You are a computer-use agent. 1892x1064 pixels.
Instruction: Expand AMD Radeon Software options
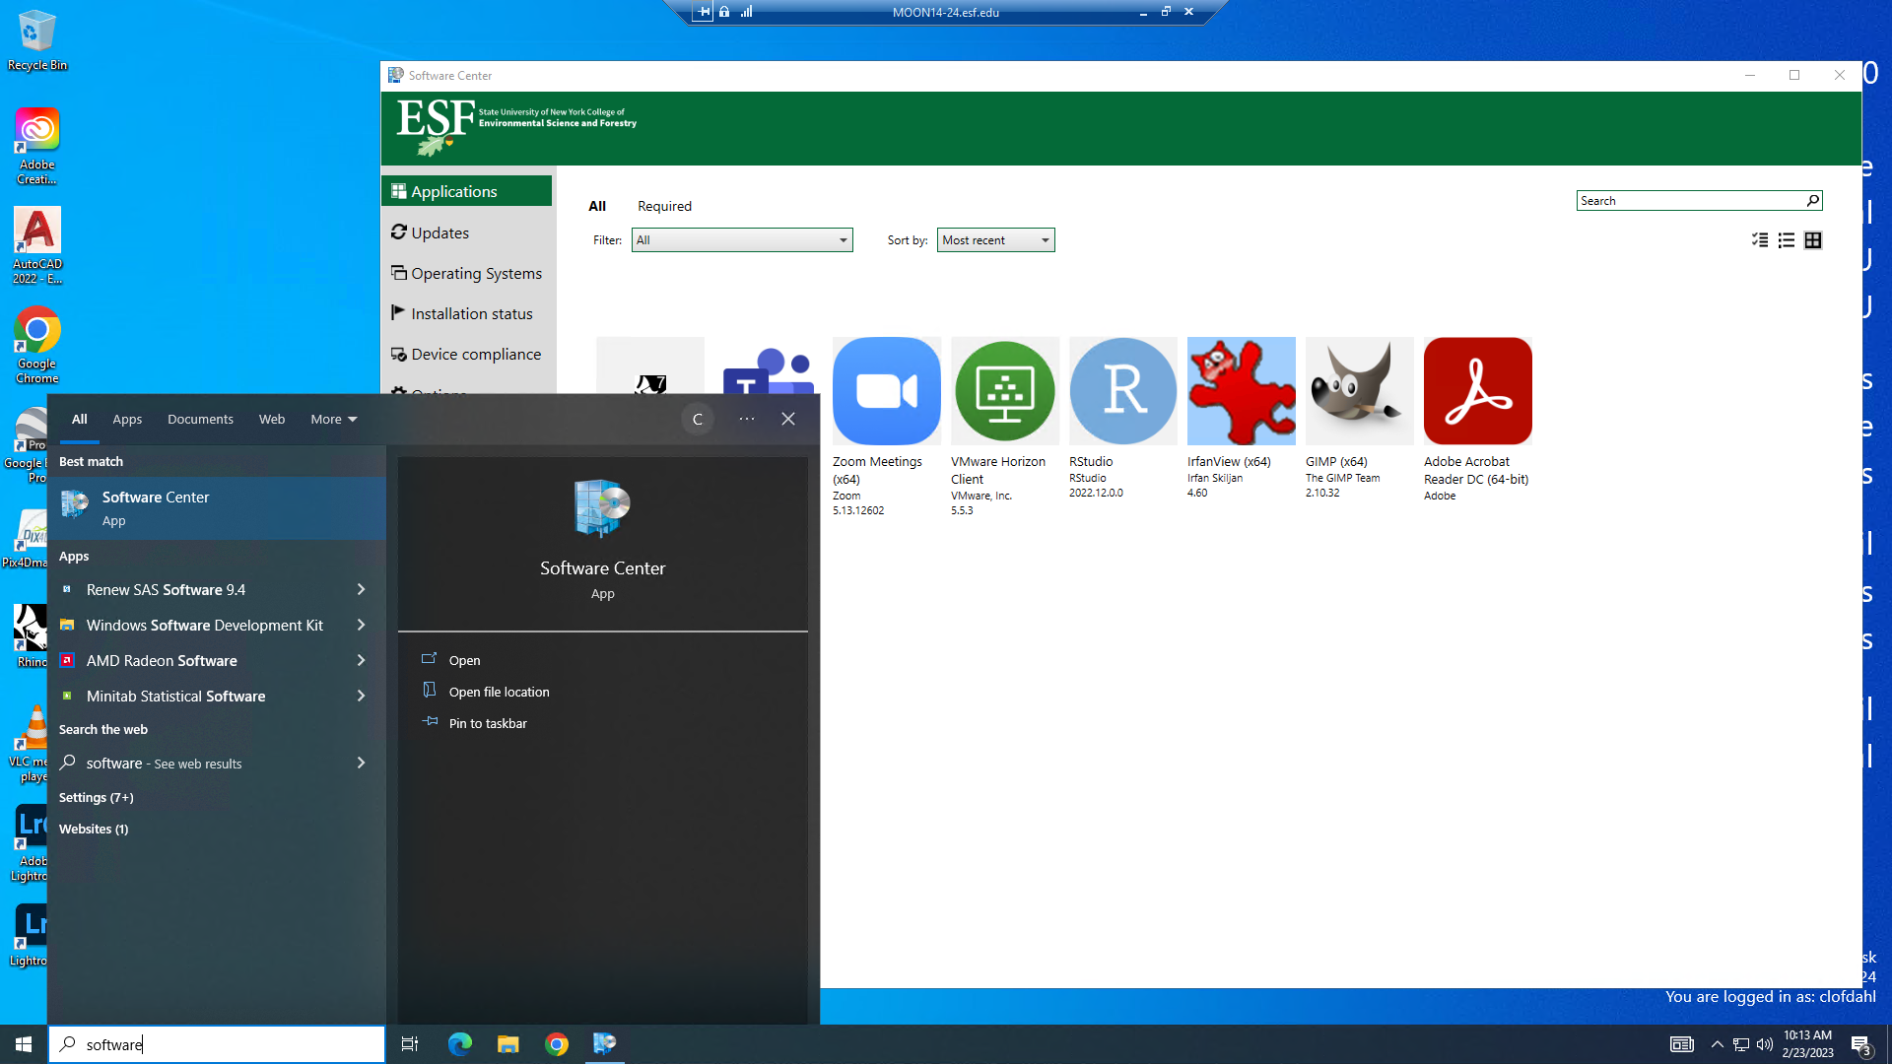(361, 661)
